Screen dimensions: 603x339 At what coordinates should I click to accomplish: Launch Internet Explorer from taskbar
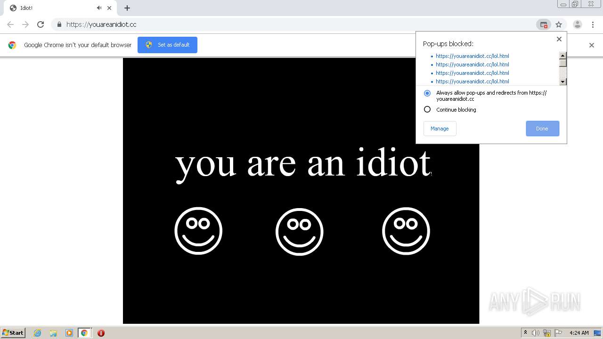(x=38, y=333)
